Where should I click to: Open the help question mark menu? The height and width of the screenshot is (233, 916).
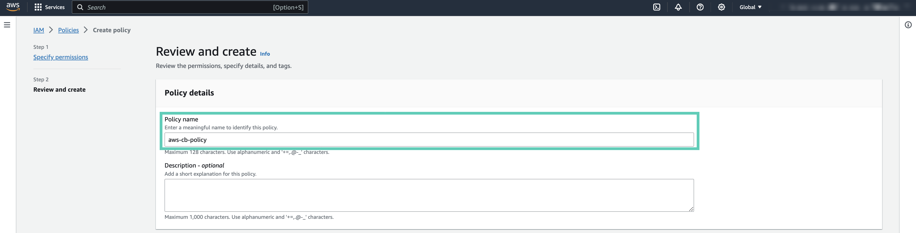(700, 7)
